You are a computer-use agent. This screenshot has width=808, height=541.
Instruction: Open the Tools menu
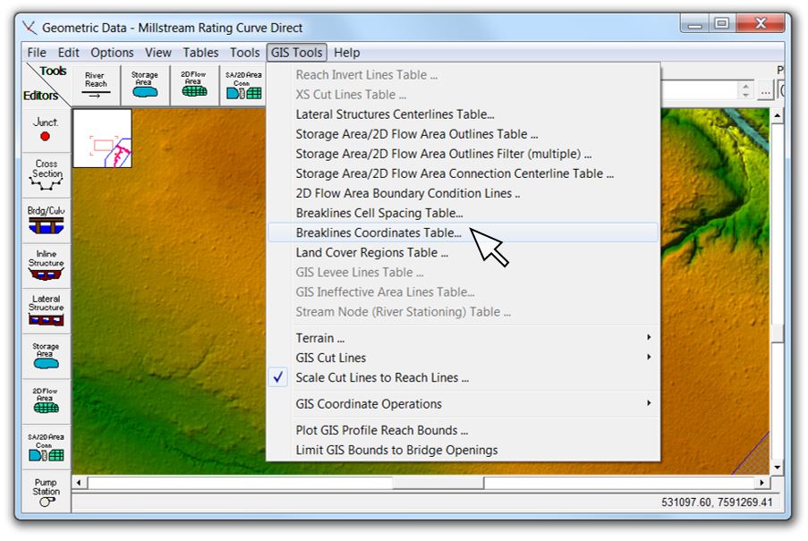pyautogui.click(x=244, y=53)
